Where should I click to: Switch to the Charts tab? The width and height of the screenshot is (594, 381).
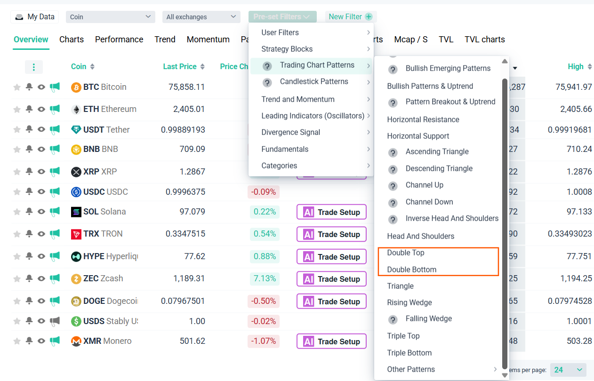tap(72, 40)
